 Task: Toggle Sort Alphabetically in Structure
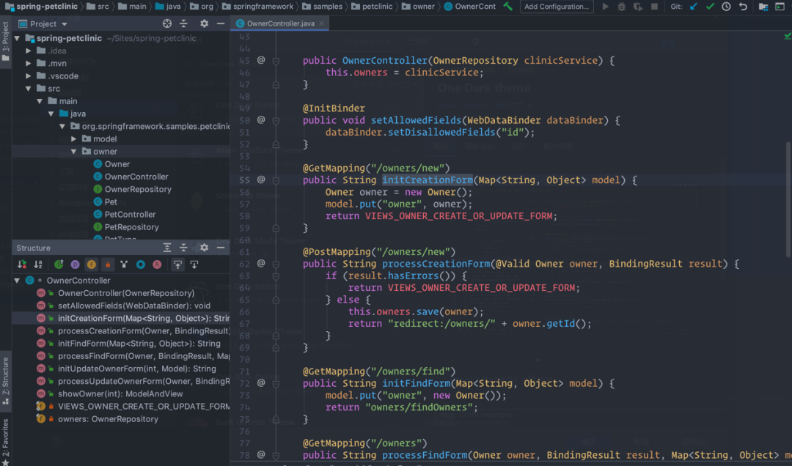tap(38, 264)
